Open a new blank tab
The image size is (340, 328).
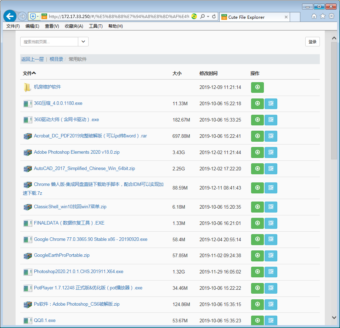pos(295,17)
